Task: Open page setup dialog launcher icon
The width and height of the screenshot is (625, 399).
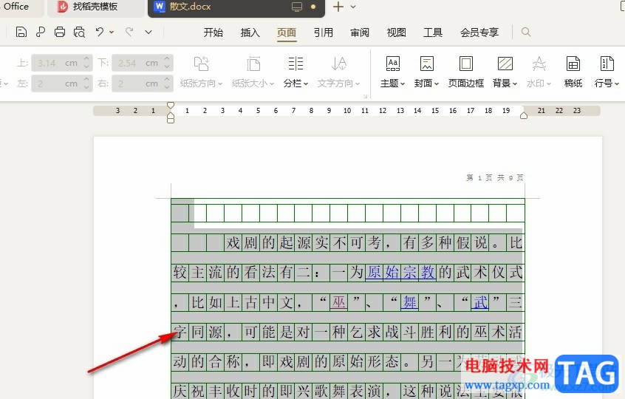Action: [365, 96]
